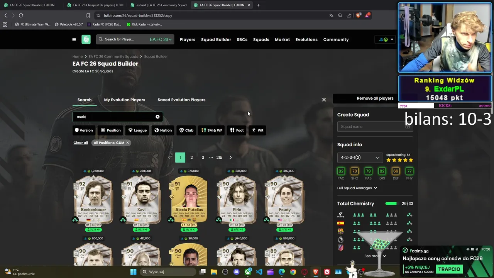Open the zoom icon in address bar
This screenshot has width=494, height=278.
(x=340, y=15)
